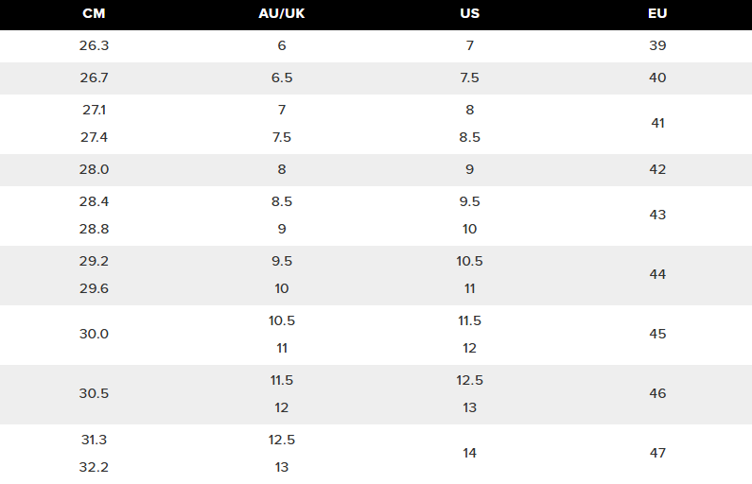Image resolution: width=752 pixels, height=484 pixels.
Task: Select EU size 46
Action: pyautogui.click(x=657, y=393)
